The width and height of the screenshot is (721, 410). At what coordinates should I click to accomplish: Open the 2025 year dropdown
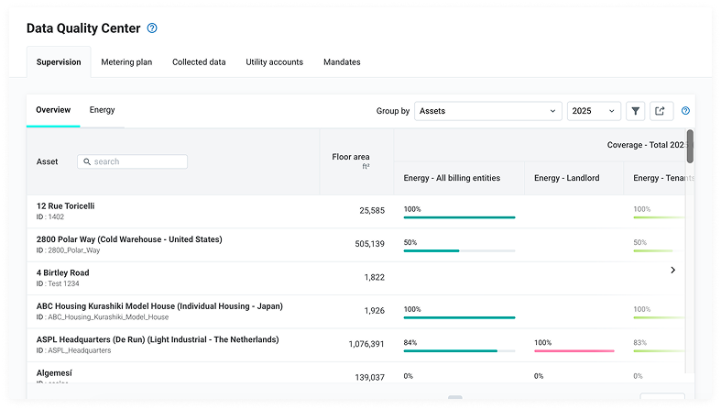[594, 111]
